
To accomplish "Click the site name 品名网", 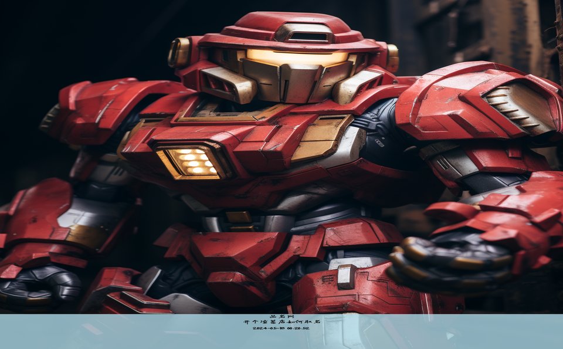I will [x=281, y=316].
